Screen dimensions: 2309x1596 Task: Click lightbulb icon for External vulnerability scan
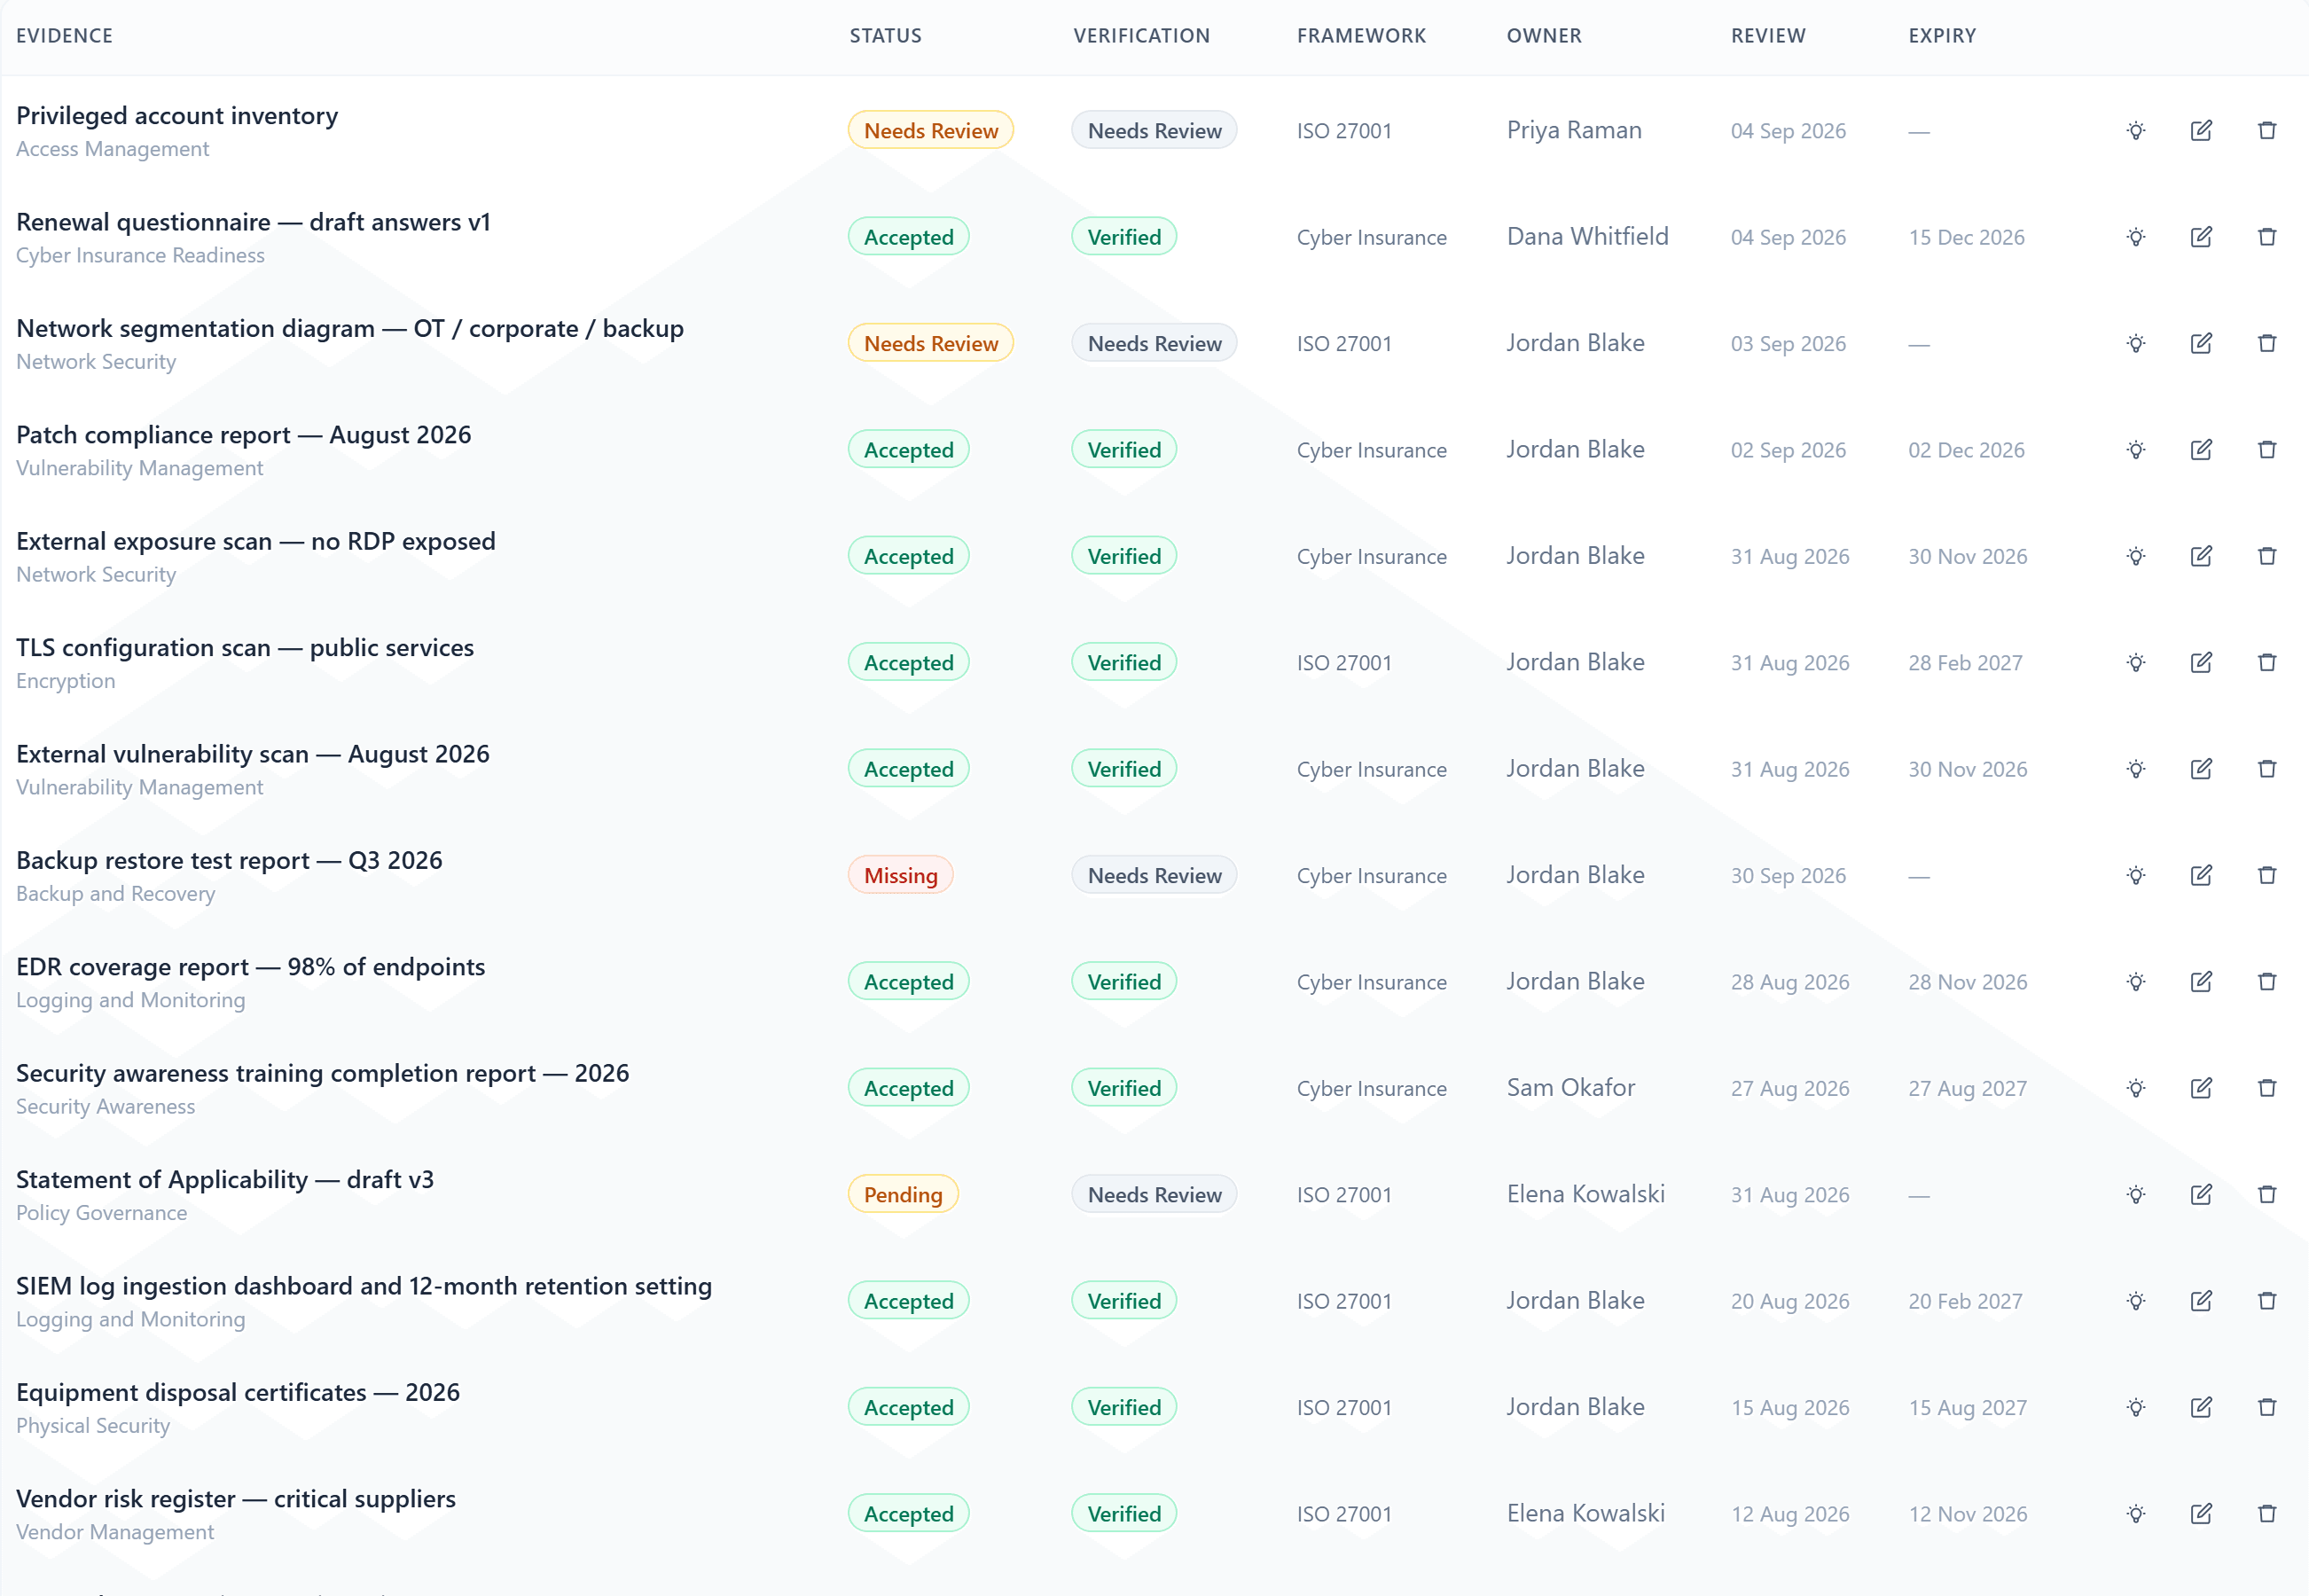coord(2136,769)
